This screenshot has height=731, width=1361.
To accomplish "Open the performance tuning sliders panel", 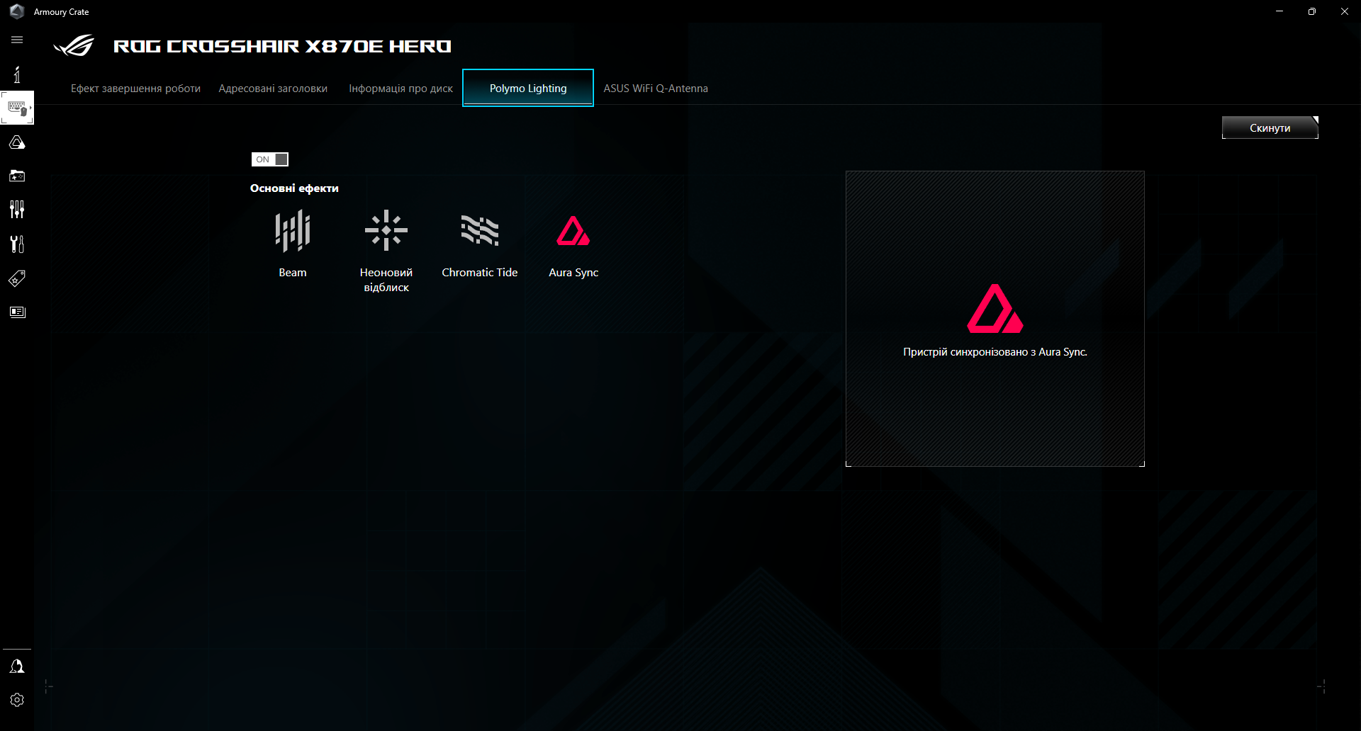I will [17, 210].
